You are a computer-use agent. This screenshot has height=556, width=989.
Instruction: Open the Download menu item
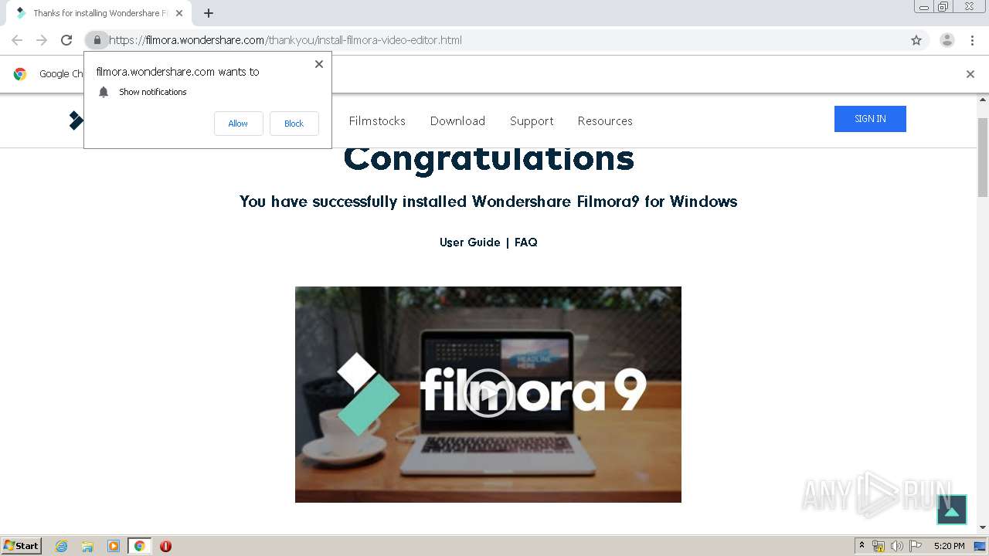click(x=457, y=120)
